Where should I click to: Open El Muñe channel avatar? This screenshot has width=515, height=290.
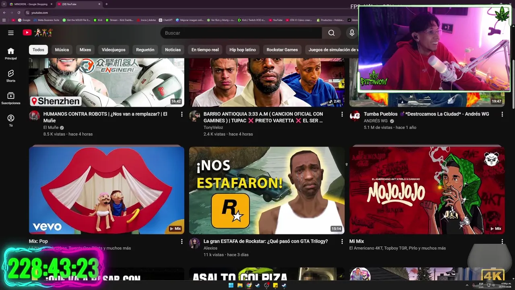tap(35, 116)
